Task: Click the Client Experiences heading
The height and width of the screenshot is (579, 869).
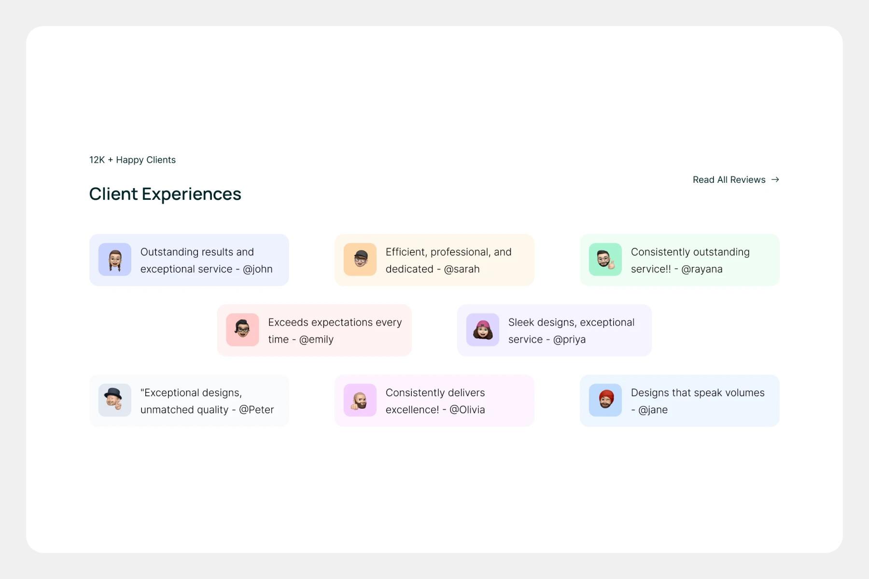Action: [x=165, y=194]
